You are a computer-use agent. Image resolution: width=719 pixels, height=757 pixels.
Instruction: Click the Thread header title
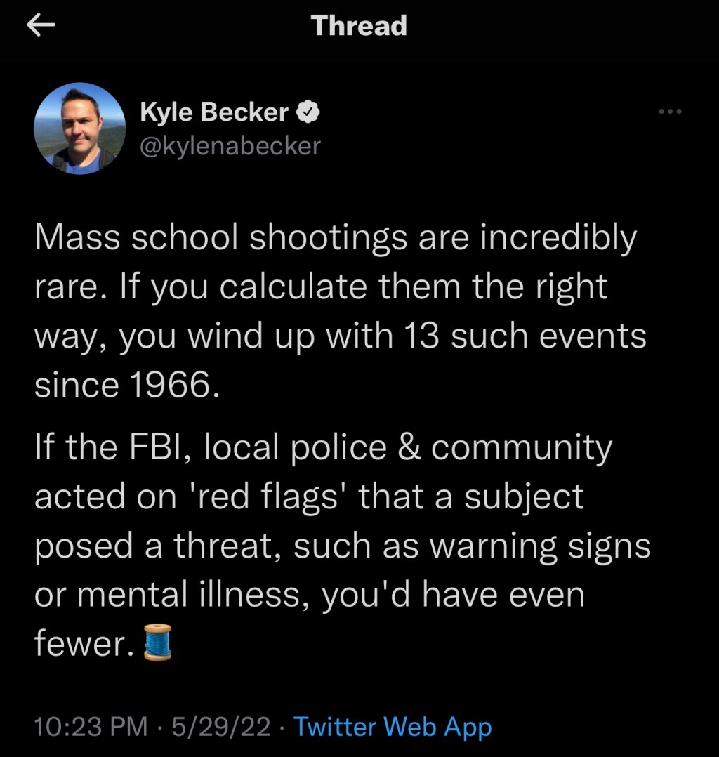tap(359, 26)
